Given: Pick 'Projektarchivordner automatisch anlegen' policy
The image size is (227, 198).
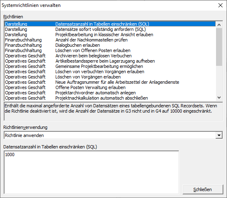Looking at the screenshot, I should point(110,93).
